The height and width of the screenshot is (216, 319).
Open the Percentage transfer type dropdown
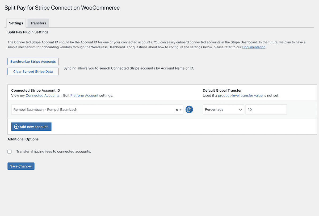coord(223,109)
